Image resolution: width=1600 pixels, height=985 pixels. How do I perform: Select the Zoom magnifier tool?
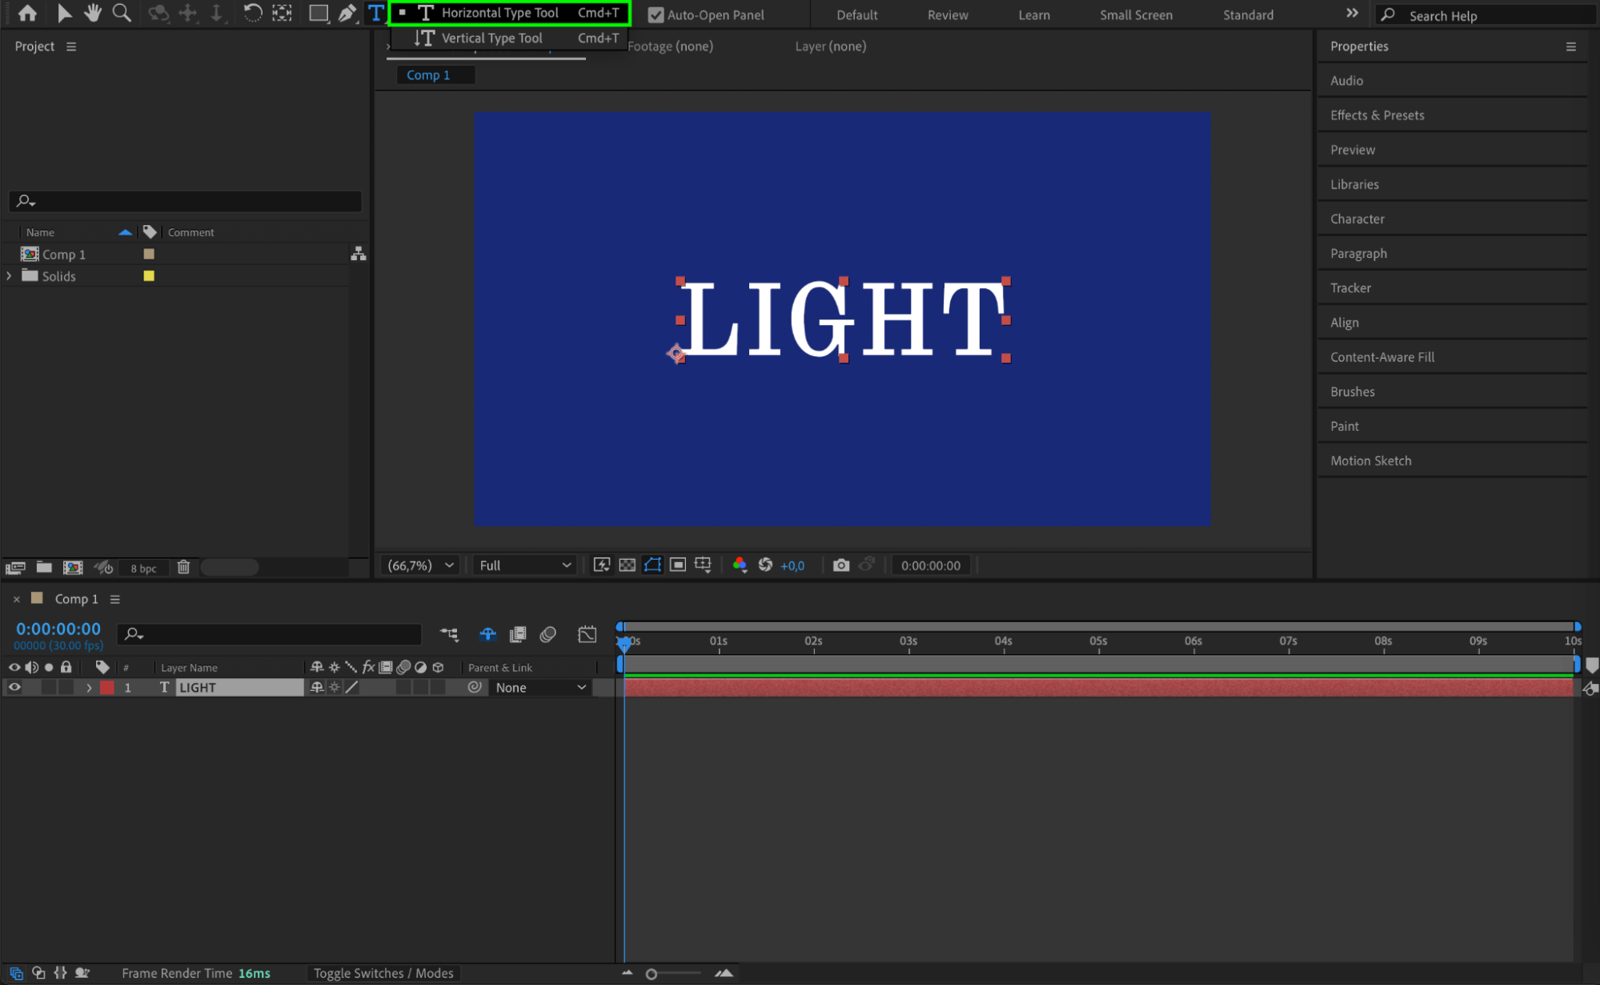(x=122, y=13)
